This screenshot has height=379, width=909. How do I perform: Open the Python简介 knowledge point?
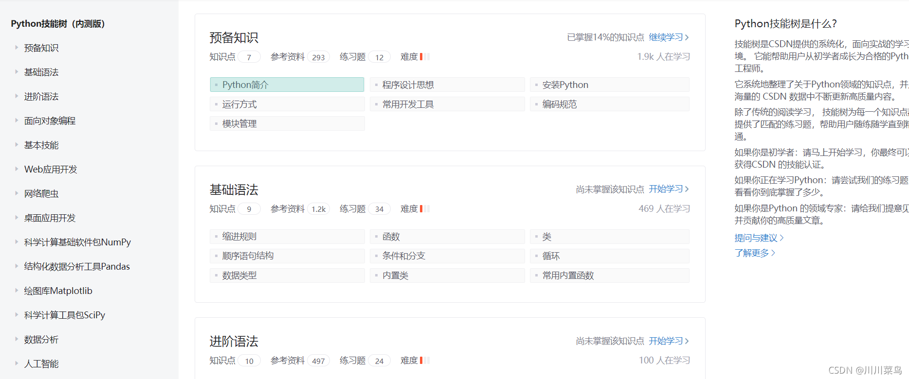[287, 85]
